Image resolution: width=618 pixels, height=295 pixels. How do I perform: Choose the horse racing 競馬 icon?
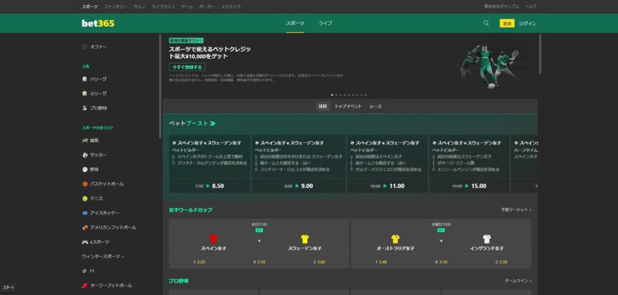[84, 140]
